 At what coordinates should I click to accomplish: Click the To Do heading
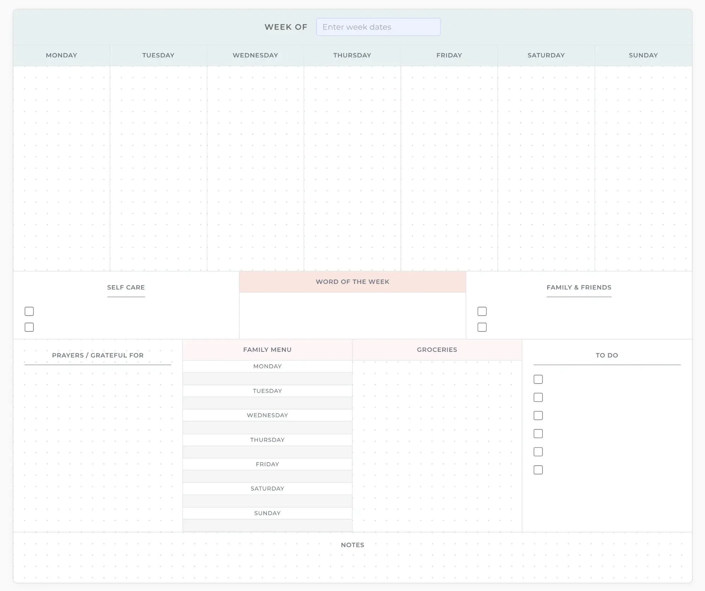607,355
